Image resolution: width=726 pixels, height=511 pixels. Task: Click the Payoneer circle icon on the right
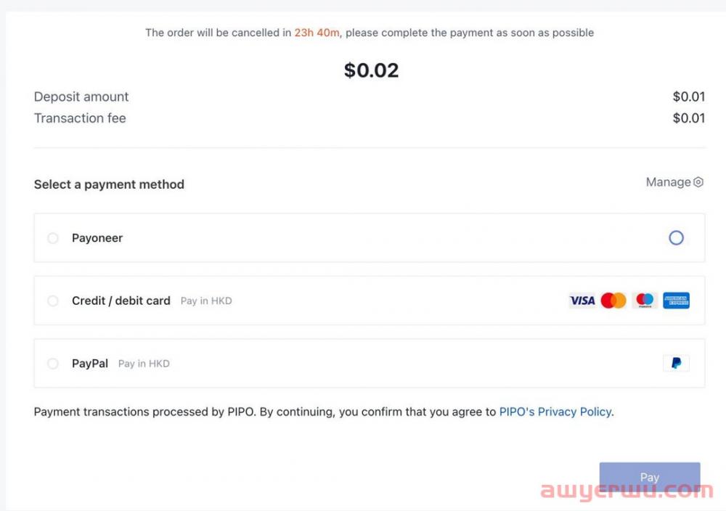[x=676, y=238]
